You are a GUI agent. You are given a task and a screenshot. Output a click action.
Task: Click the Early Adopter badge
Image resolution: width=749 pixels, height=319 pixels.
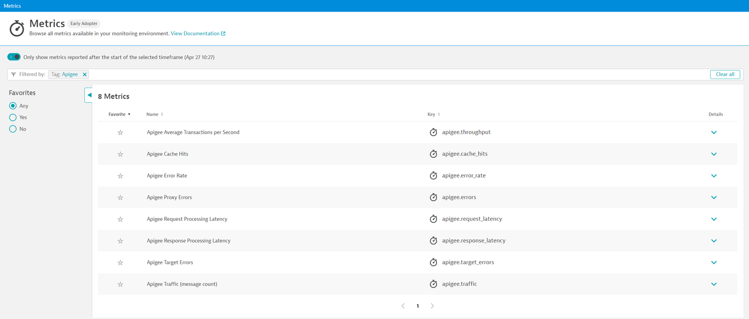pyautogui.click(x=84, y=23)
